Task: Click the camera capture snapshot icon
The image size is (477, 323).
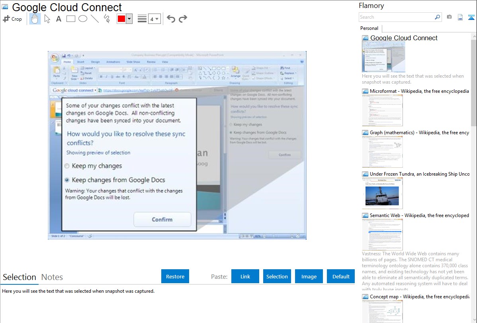Action: (x=449, y=17)
